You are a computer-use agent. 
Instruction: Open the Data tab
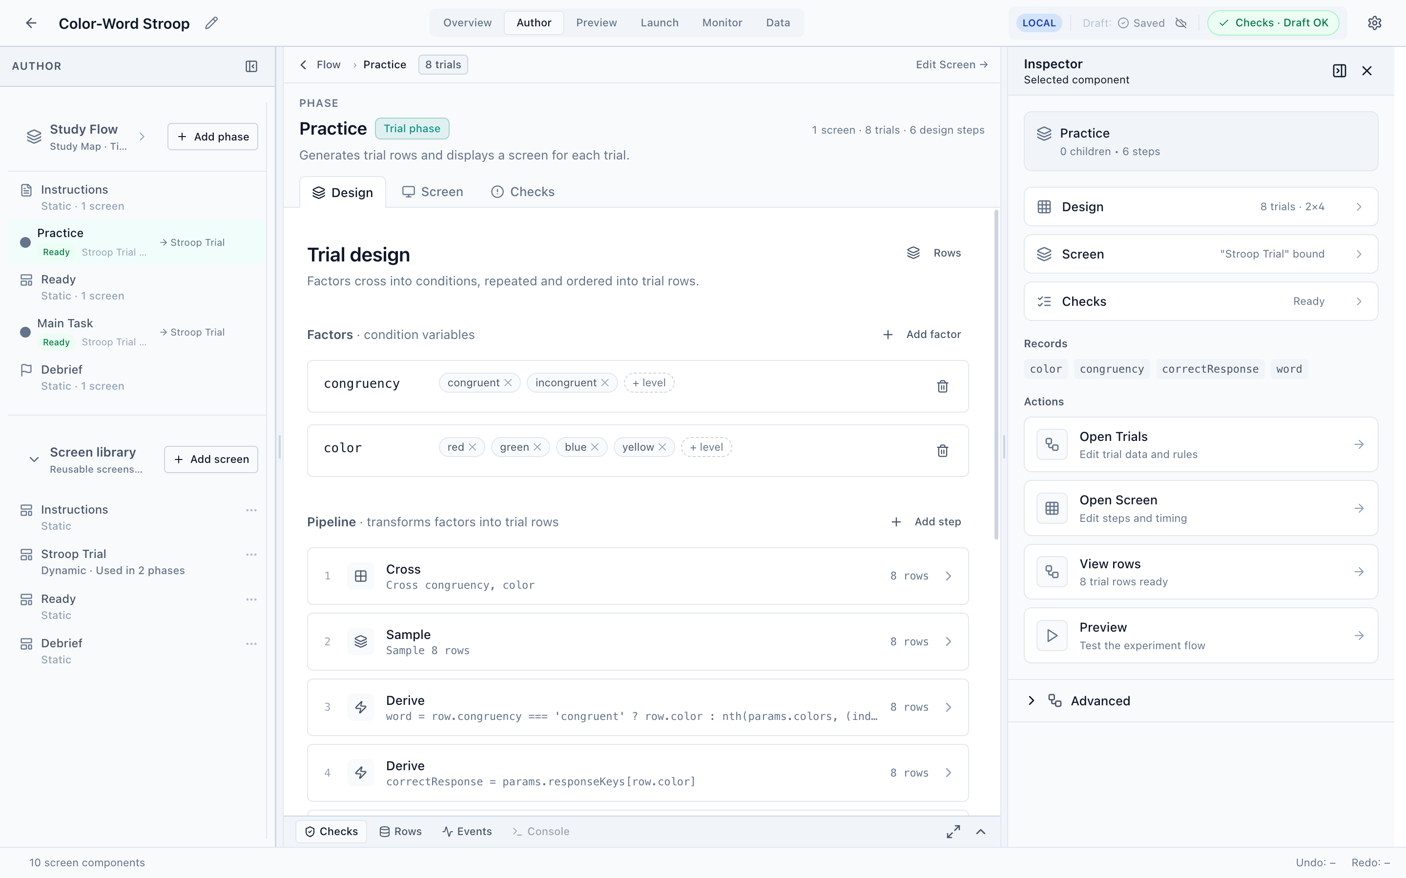pyautogui.click(x=778, y=23)
